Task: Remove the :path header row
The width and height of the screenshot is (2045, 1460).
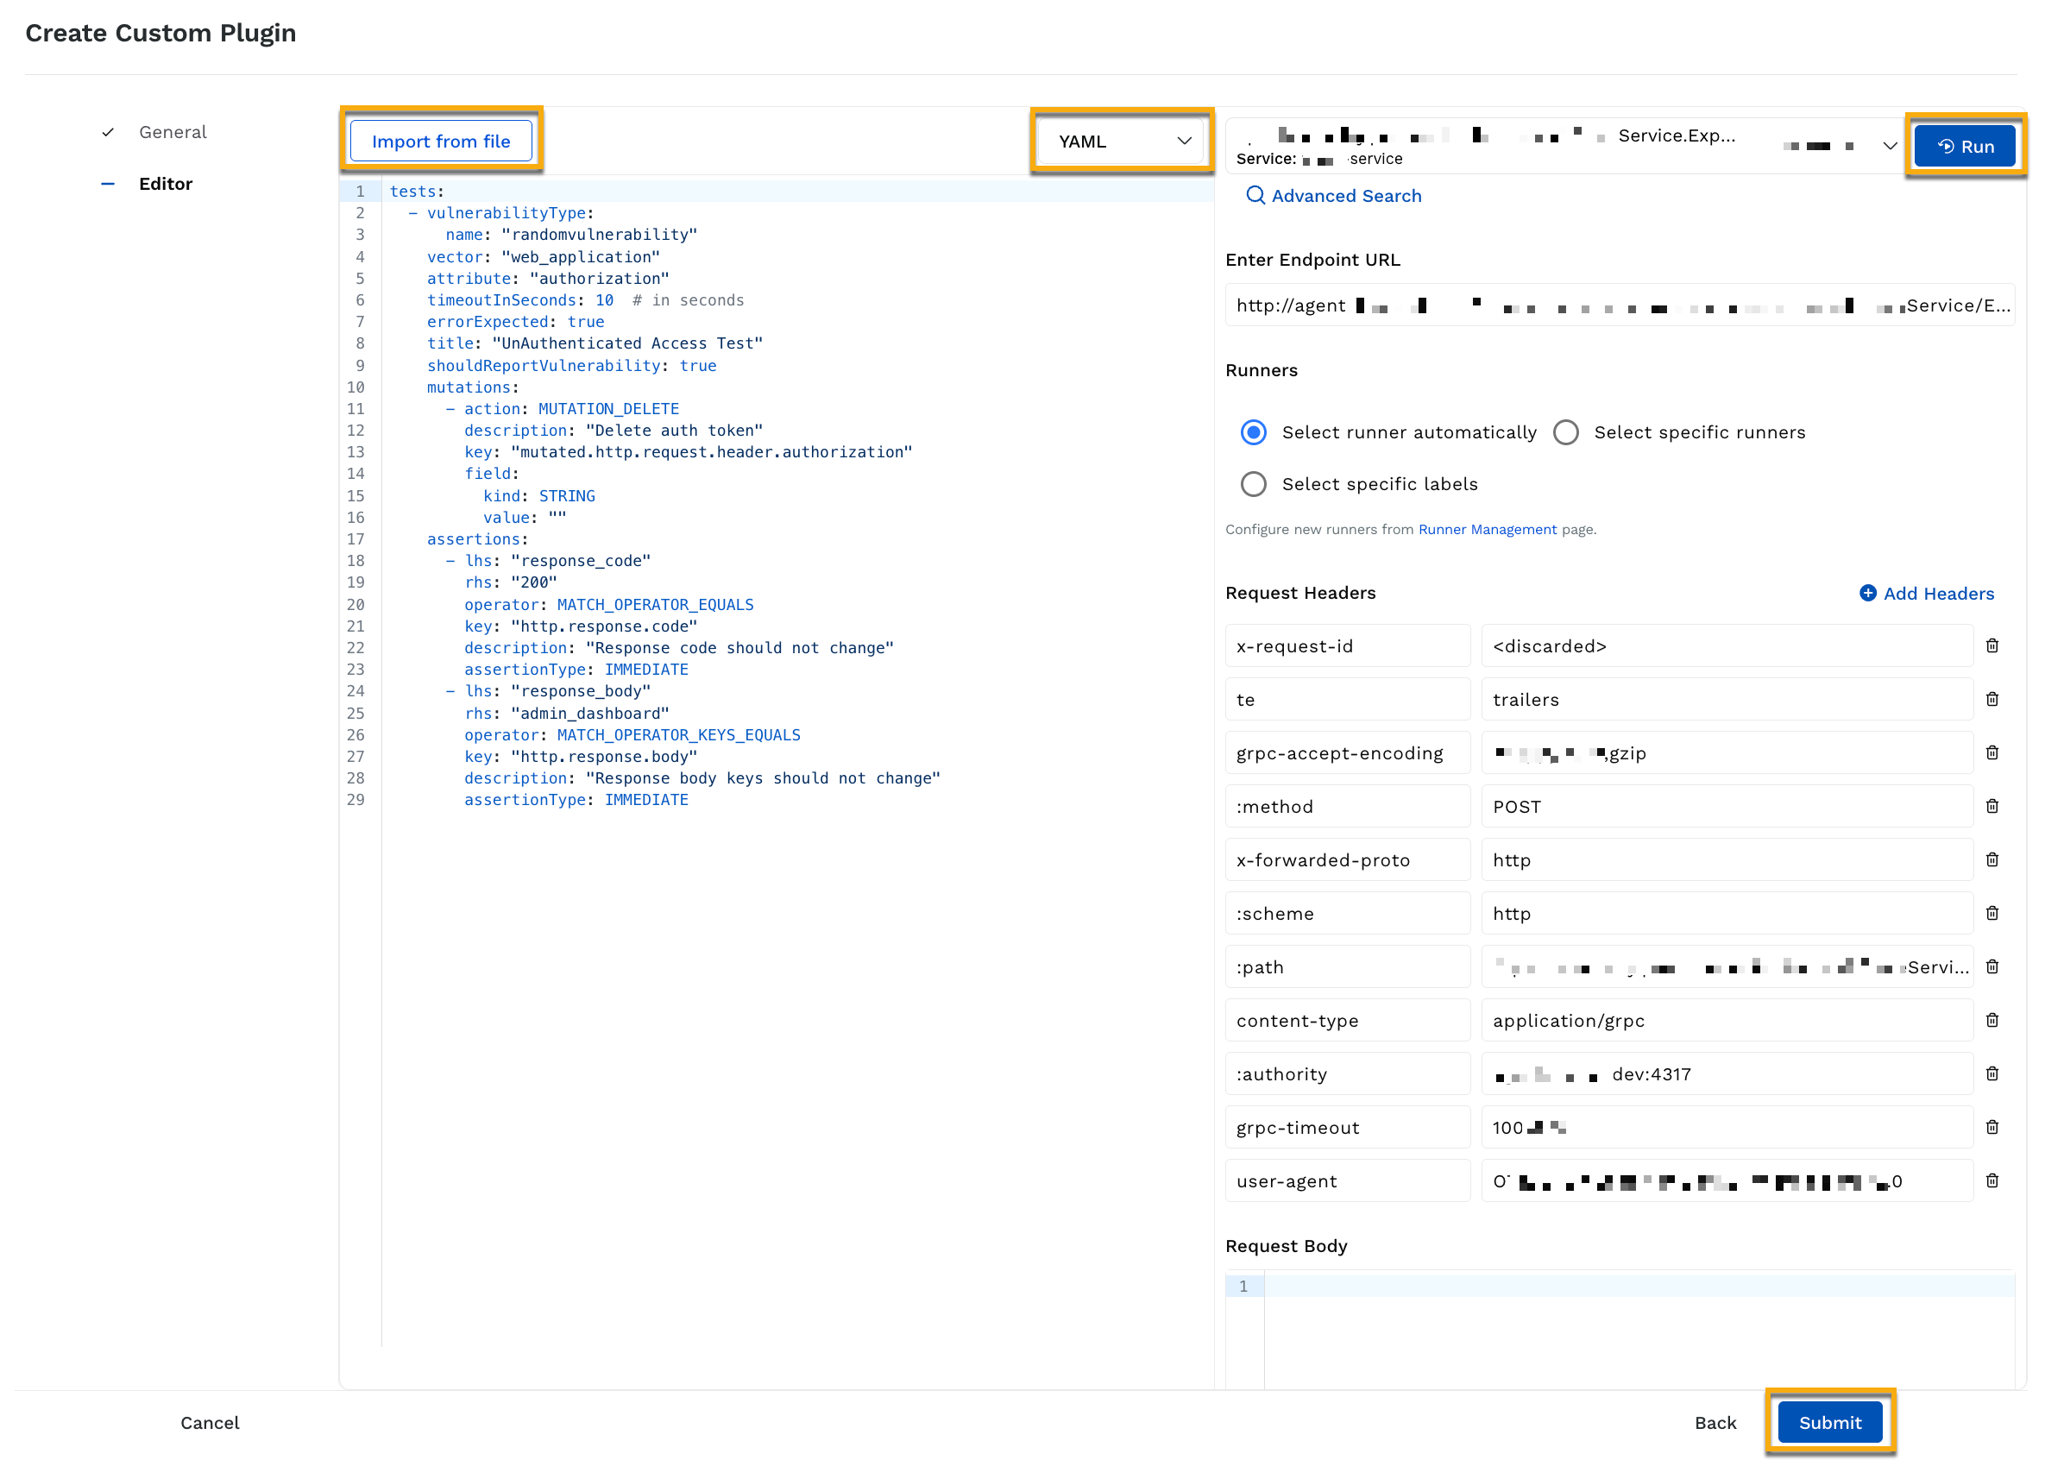Action: pos(1992,966)
